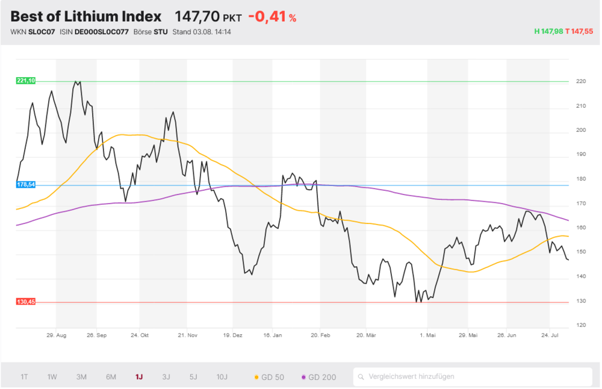Click the purple GD 200 dot
This screenshot has height=389, width=602.
coord(303,378)
